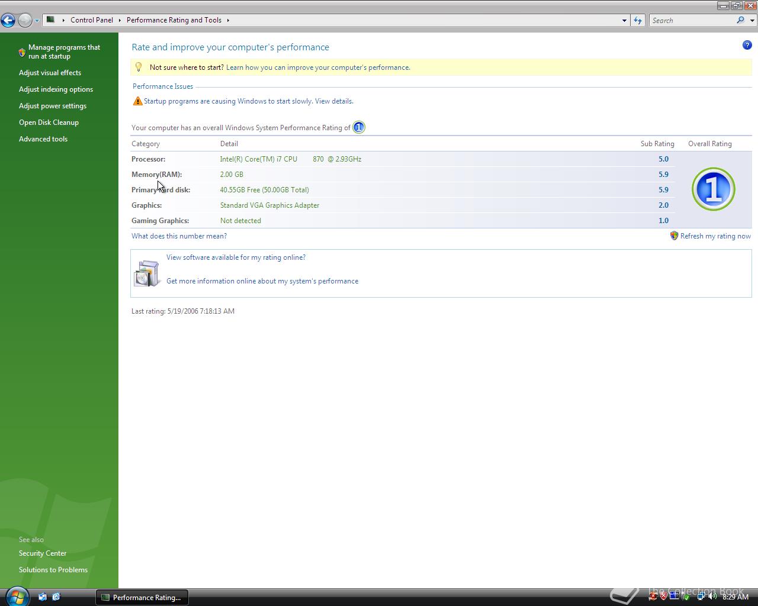Open the address bar history dropdown

(x=624, y=20)
